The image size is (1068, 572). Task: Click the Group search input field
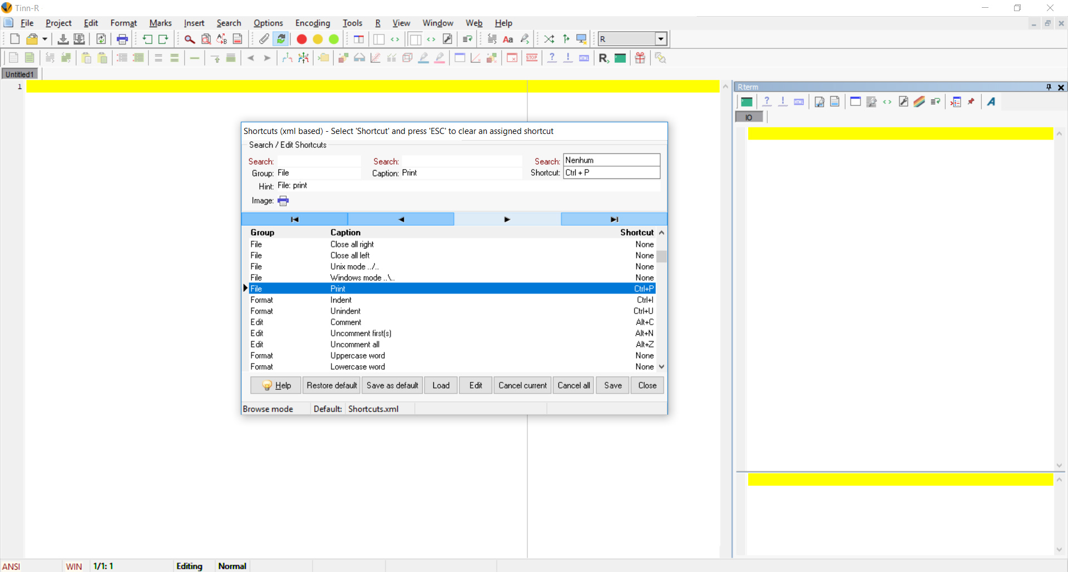(x=319, y=161)
